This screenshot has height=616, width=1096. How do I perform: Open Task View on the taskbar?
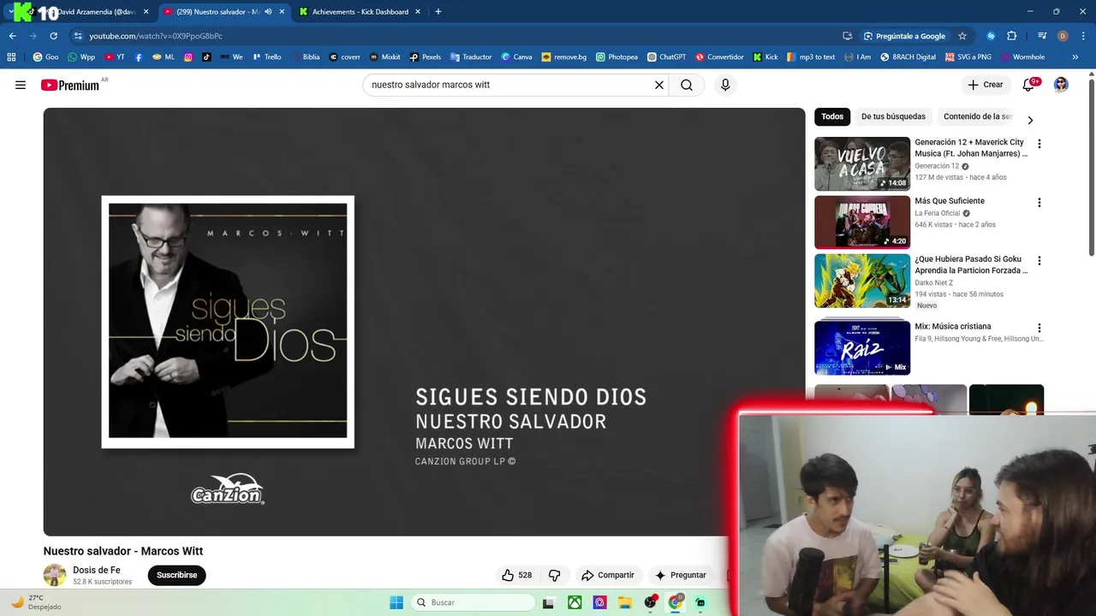(x=549, y=602)
